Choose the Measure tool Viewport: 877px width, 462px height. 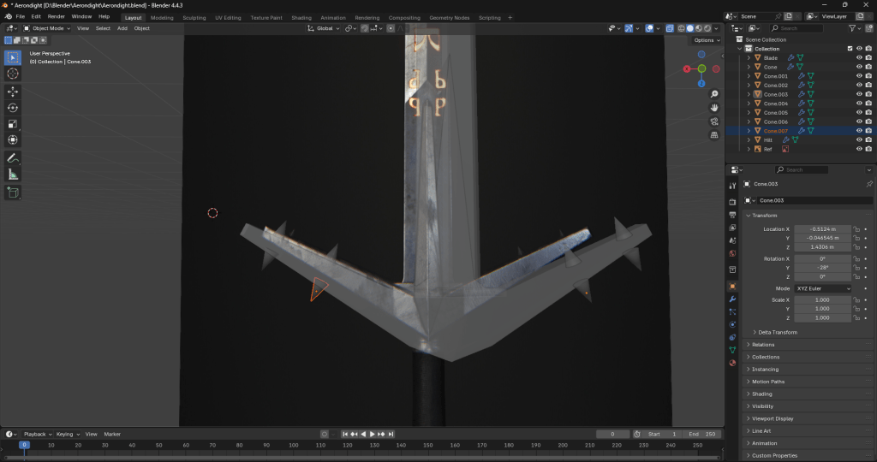(x=13, y=175)
